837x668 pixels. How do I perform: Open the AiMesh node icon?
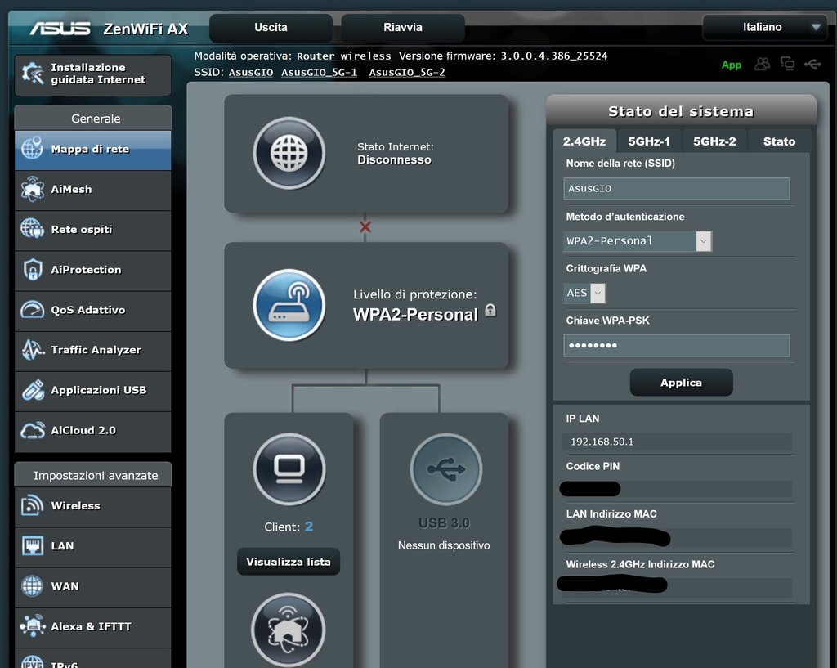[x=289, y=630]
